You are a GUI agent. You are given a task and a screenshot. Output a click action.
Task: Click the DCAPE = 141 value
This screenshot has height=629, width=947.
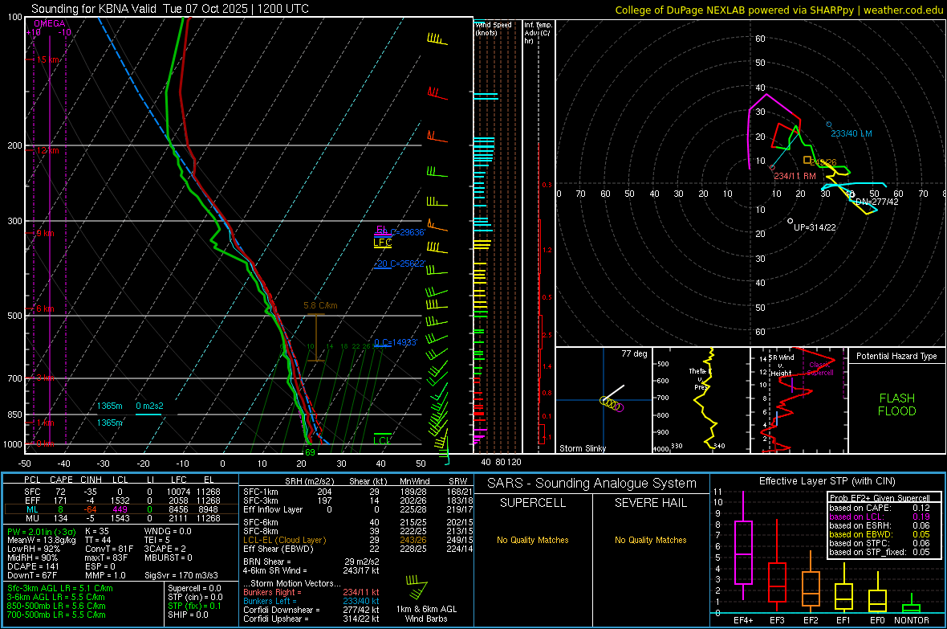(x=33, y=566)
